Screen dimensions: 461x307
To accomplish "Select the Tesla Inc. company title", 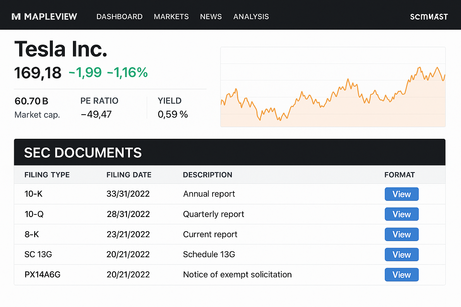I will [61, 49].
